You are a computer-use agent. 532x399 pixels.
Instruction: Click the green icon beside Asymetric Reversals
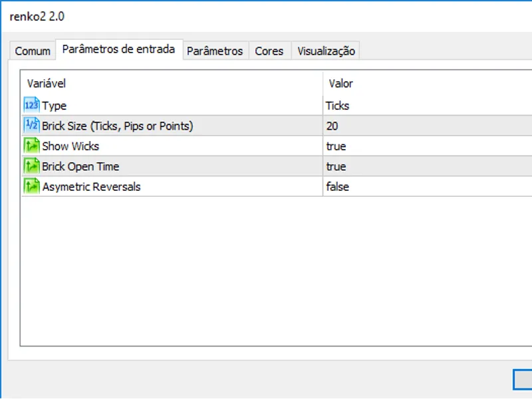coord(31,187)
